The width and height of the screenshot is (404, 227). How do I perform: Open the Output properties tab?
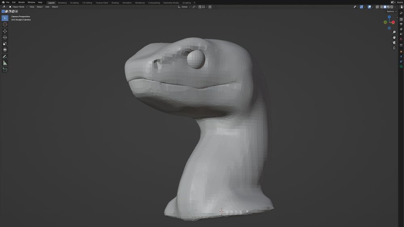pos(401,24)
